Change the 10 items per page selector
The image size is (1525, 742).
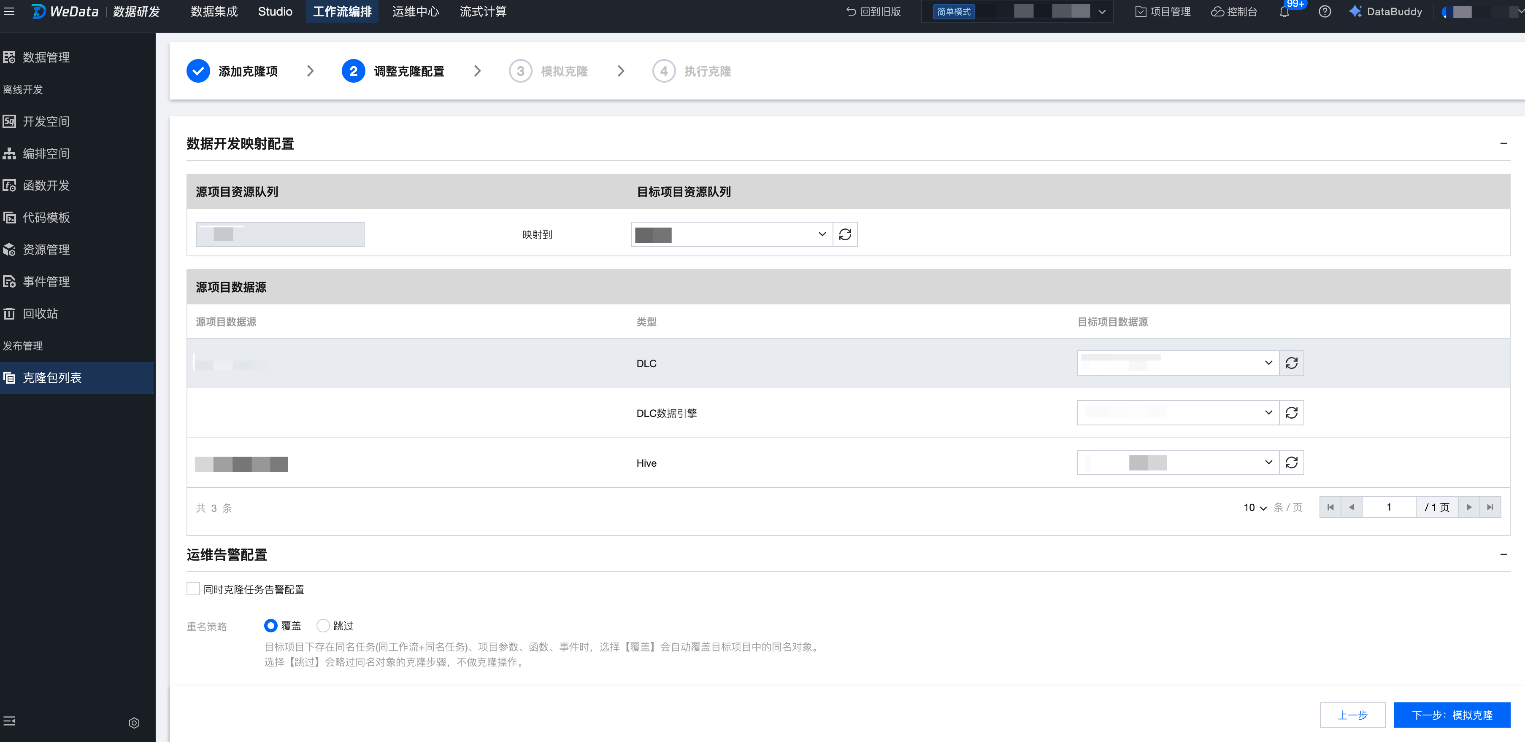click(1255, 507)
